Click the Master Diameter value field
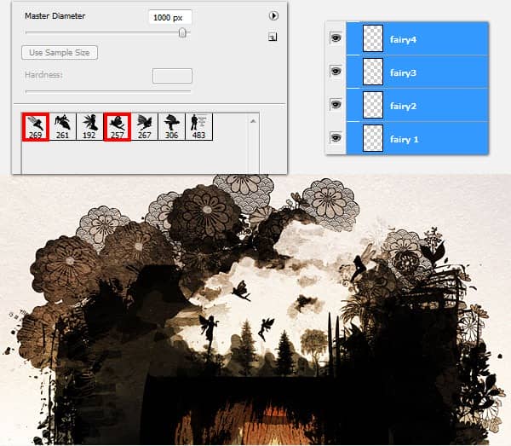This screenshot has width=511, height=446. [x=170, y=17]
